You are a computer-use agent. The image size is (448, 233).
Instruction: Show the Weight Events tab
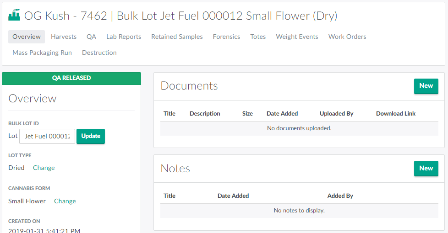(x=297, y=37)
